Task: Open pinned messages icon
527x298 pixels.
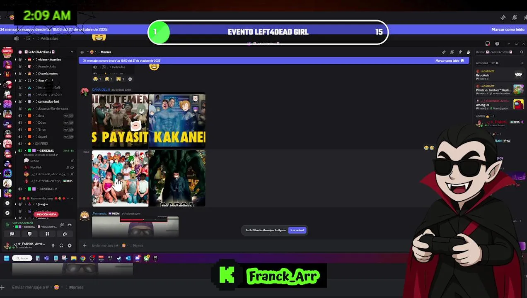Action: tap(460, 52)
